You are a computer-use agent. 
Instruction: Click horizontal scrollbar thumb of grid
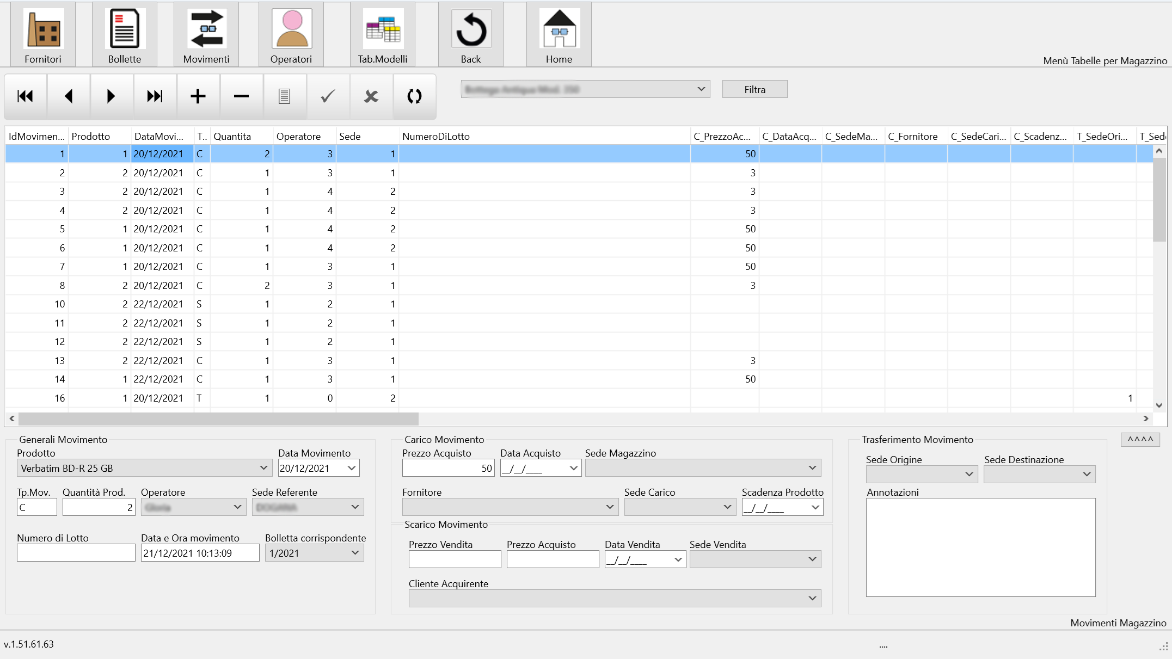click(x=218, y=418)
